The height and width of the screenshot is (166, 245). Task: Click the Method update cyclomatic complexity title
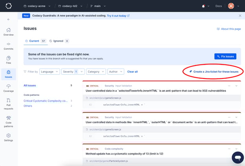[124, 154]
